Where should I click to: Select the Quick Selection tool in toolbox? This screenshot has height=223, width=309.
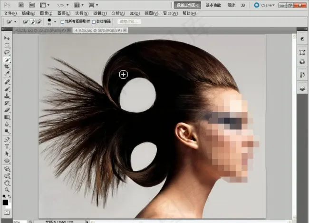click(7, 59)
